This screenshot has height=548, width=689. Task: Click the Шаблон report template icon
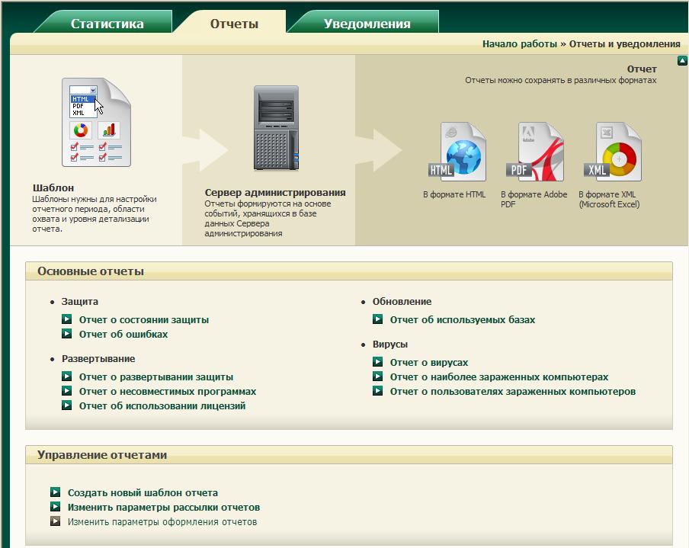pyautogui.click(x=96, y=122)
